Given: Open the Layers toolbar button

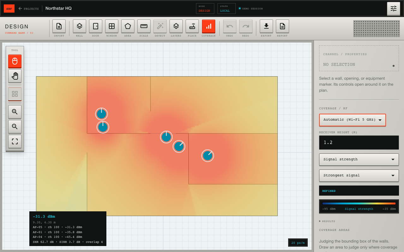Looking at the screenshot, I should tap(176, 26).
